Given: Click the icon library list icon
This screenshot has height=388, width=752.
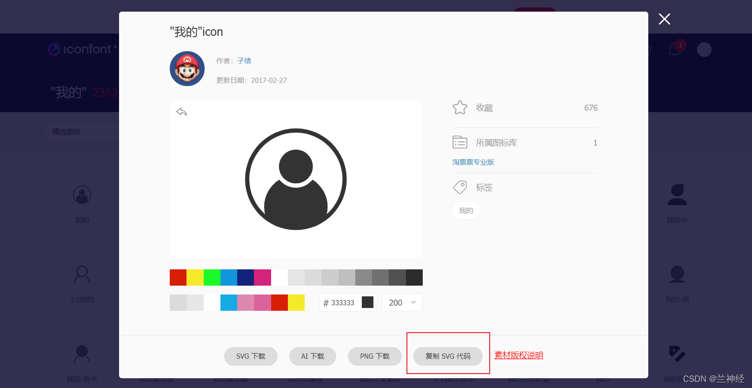Looking at the screenshot, I should point(460,142).
